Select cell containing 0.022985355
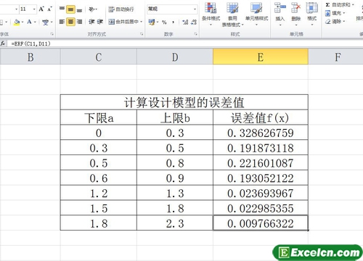 tap(261, 208)
